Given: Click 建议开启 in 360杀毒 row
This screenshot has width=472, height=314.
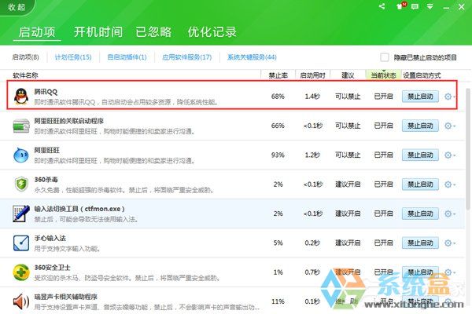Looking at the screenshot, I should click(348, 184).
